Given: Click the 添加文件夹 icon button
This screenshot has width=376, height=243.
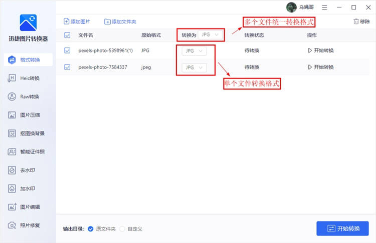Looking at the screenshot, I should 120,22.
